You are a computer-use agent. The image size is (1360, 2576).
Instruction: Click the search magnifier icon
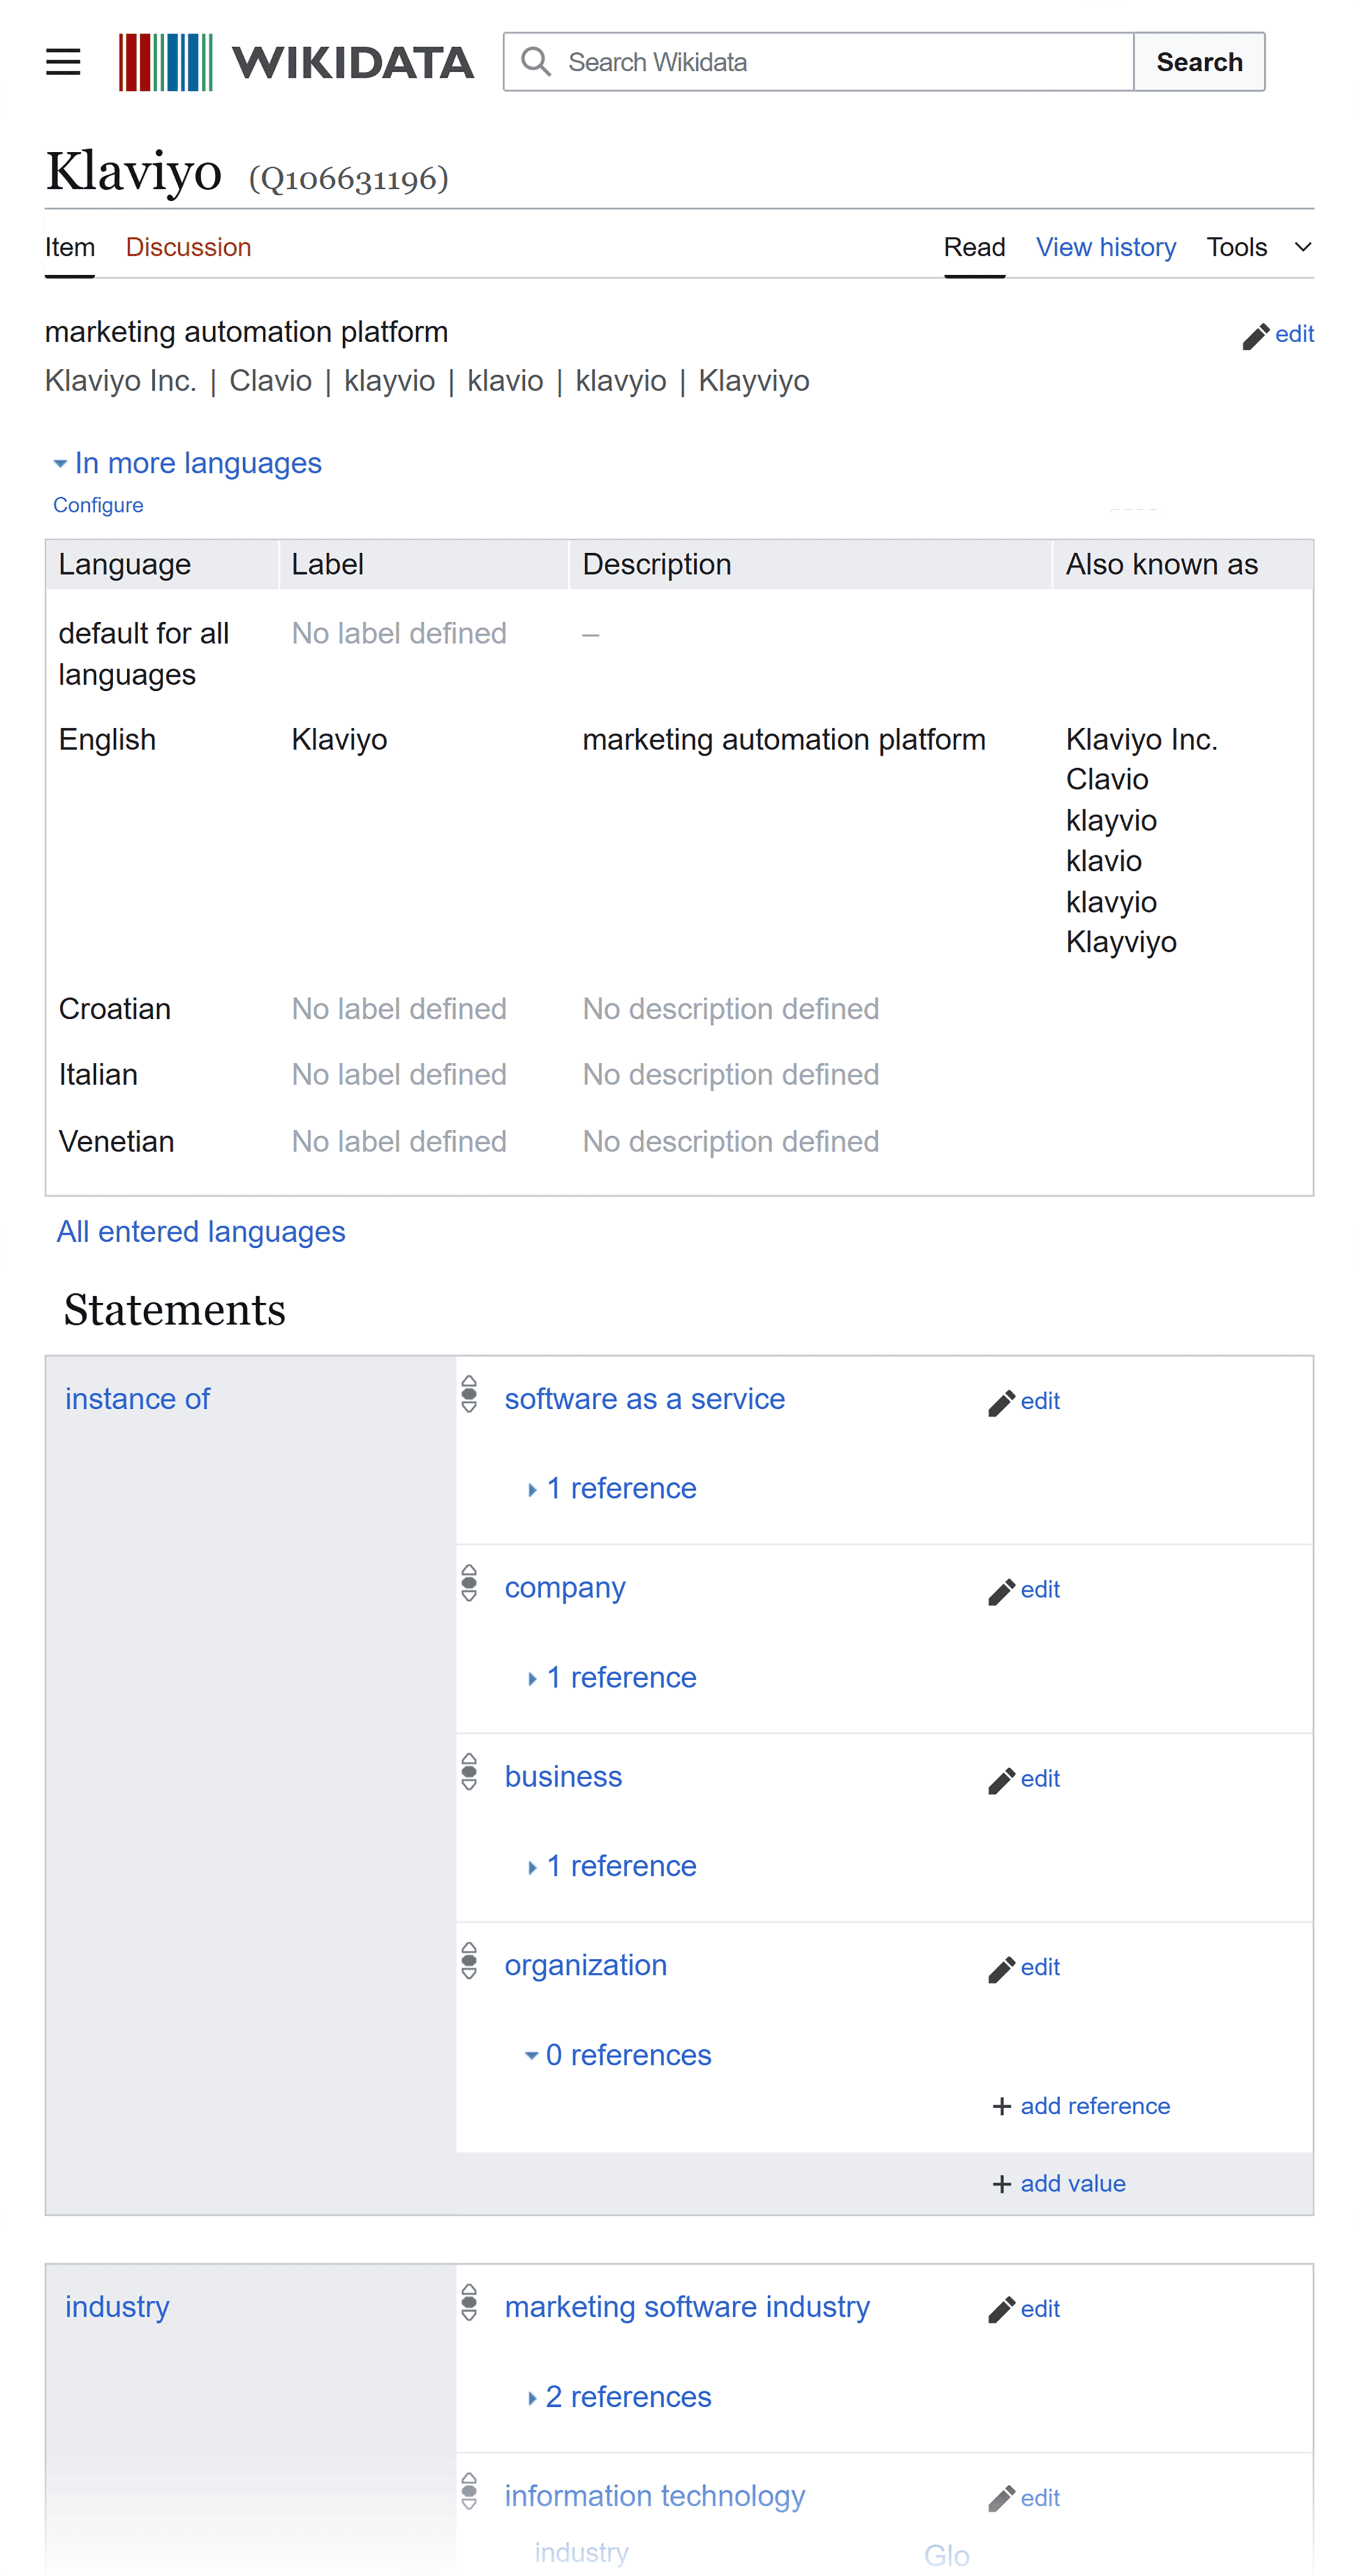536,61
